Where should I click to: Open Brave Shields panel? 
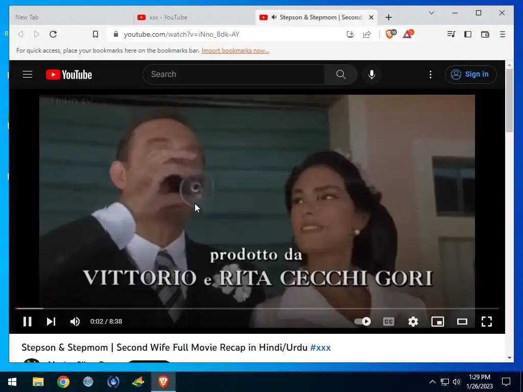pyautogui.click(x=390, y=34)
